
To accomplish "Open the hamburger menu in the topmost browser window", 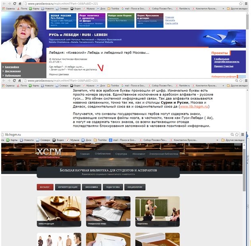I will point(246,4).
